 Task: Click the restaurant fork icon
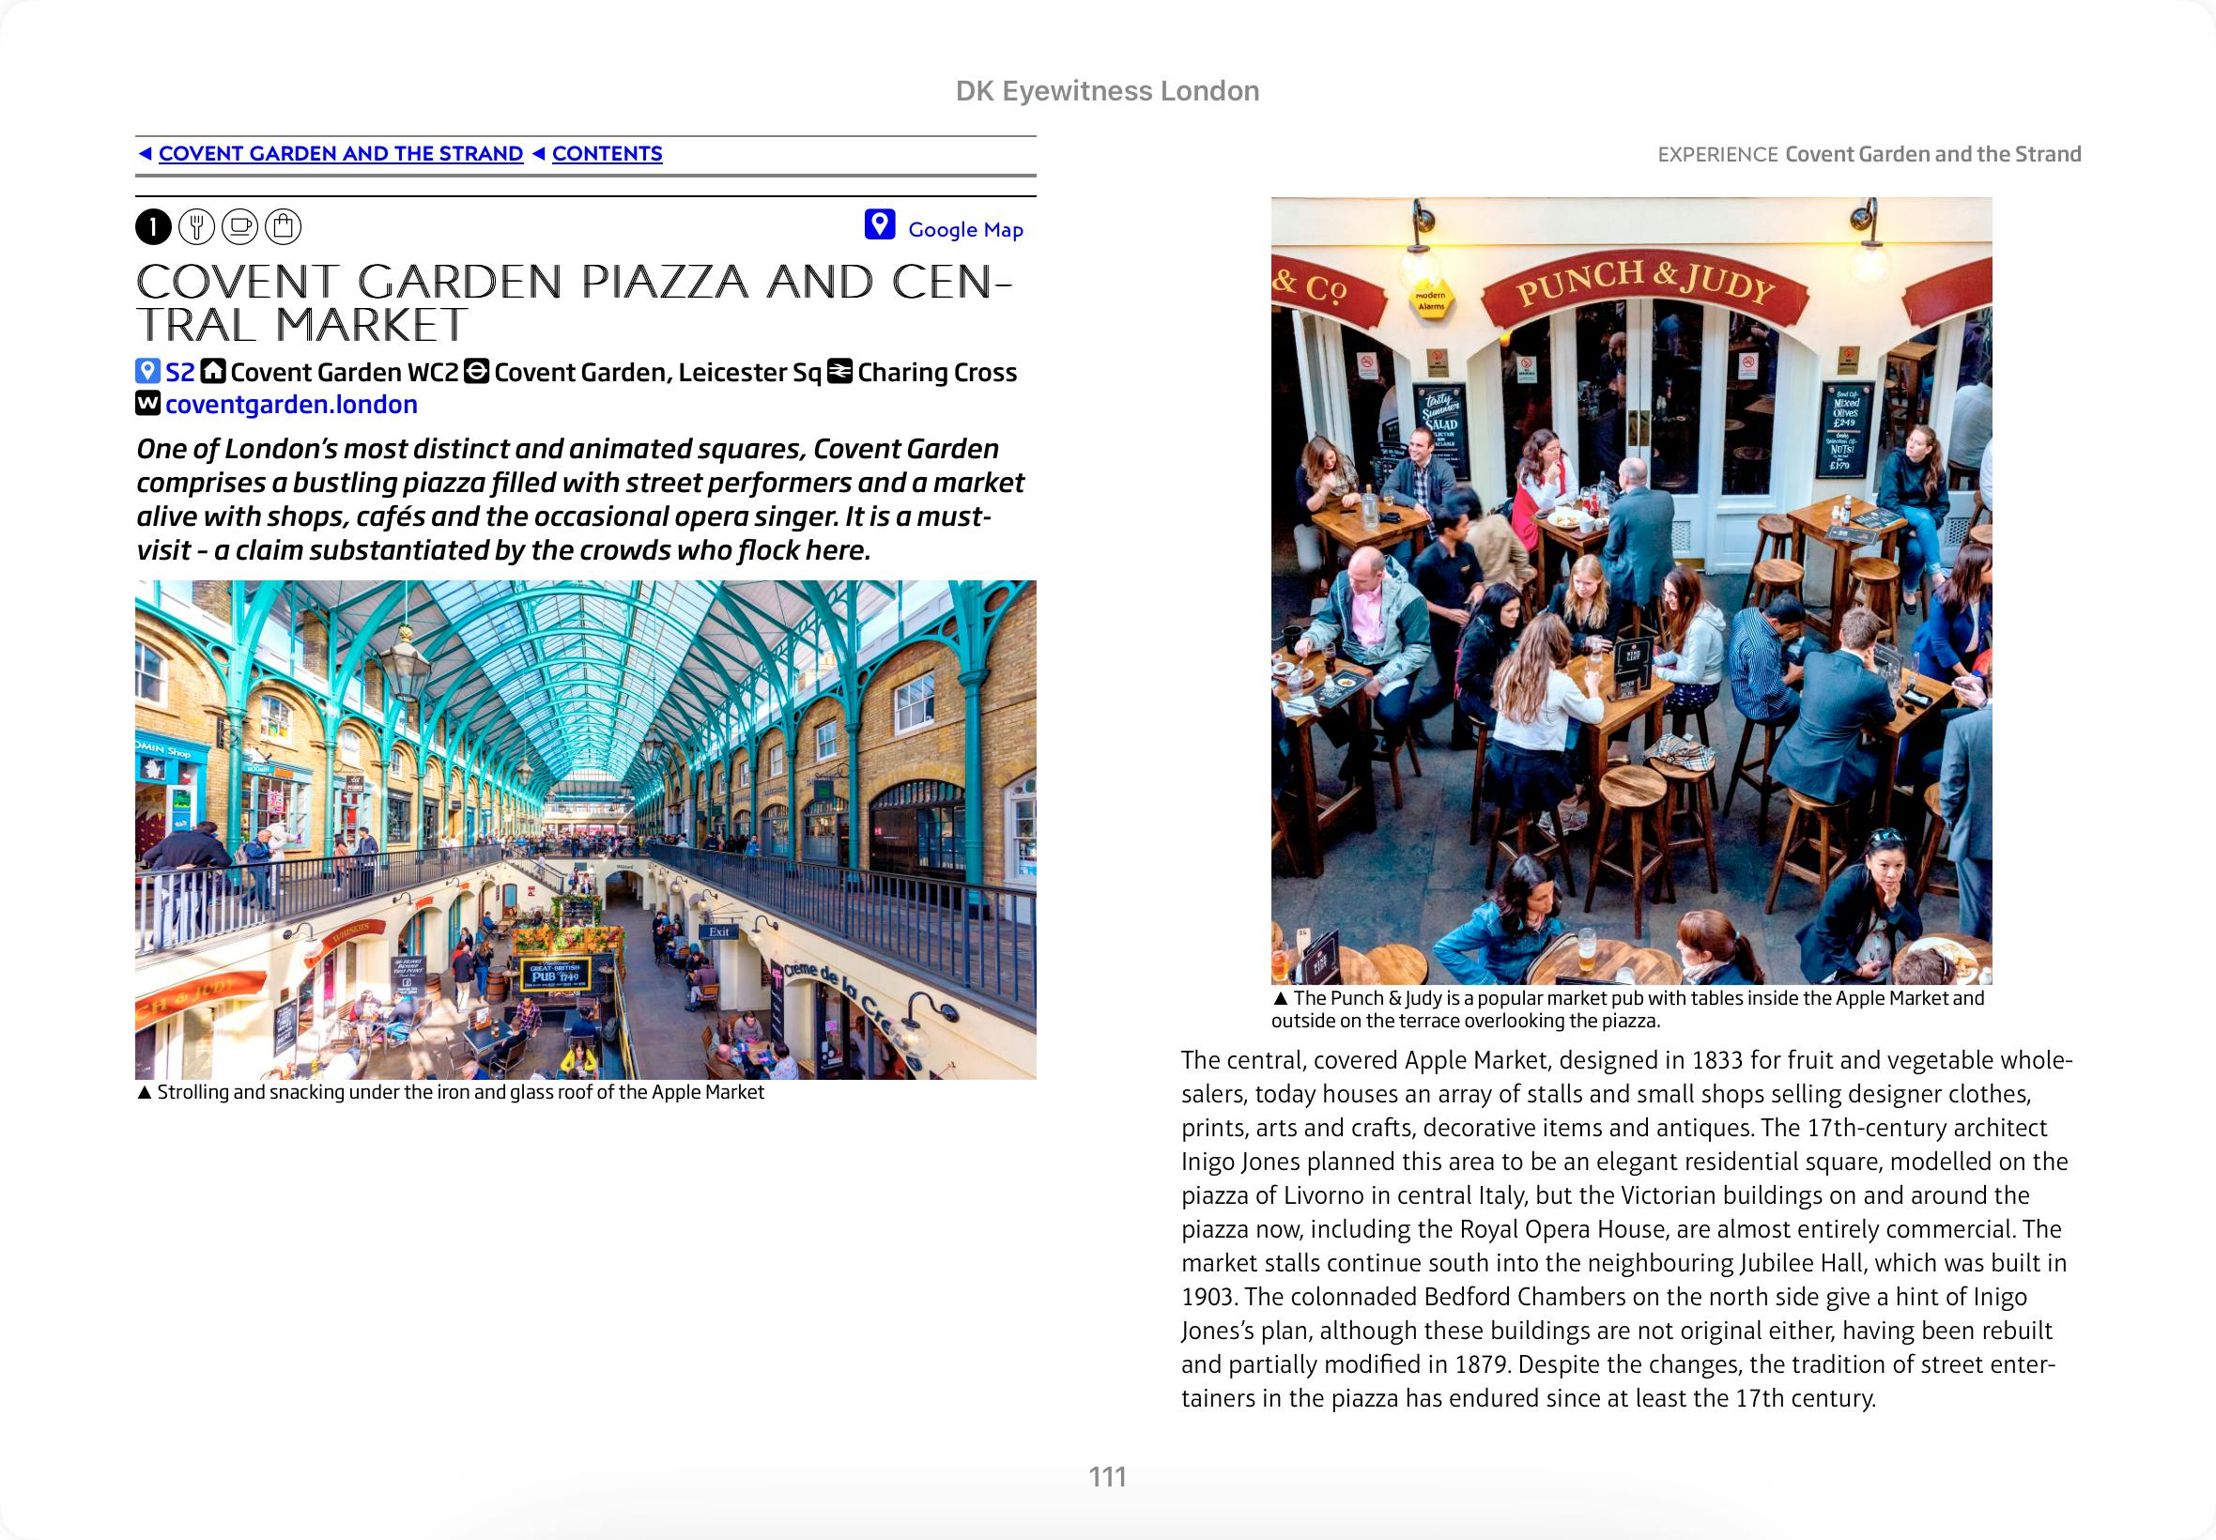[x=197, y=226]
